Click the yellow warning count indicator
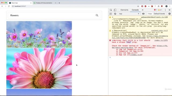Viewport: 172px width, 96px height. pos(160,10)
